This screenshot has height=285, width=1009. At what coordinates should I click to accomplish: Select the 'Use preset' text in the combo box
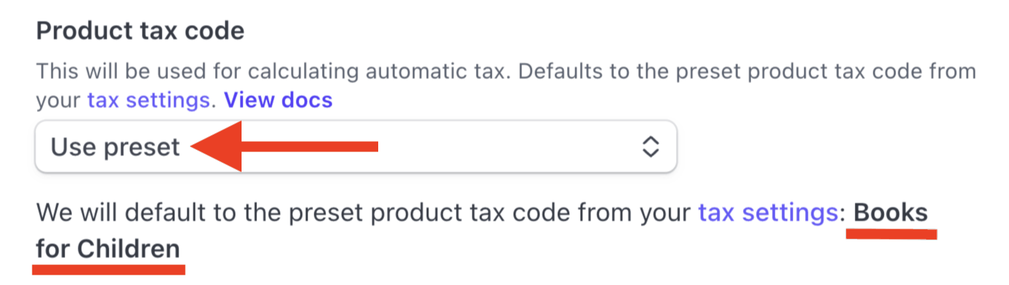(x=115, y=147)
